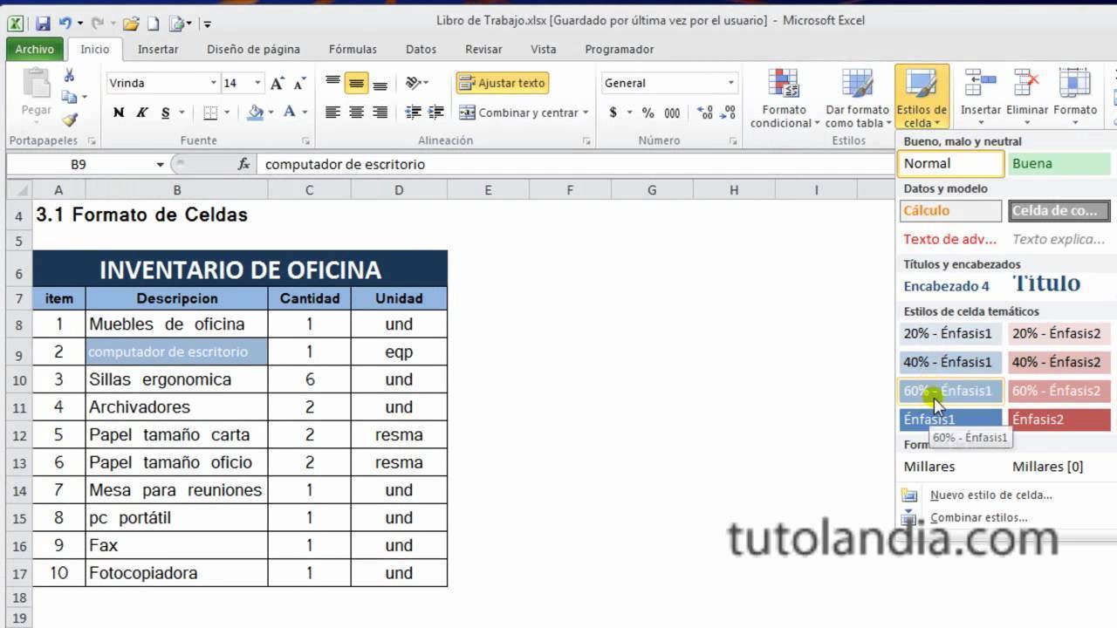The image size is (1117, 628).
Task: Open Conditional Formatting (Formato condicional)
Action: click(784, 98)
